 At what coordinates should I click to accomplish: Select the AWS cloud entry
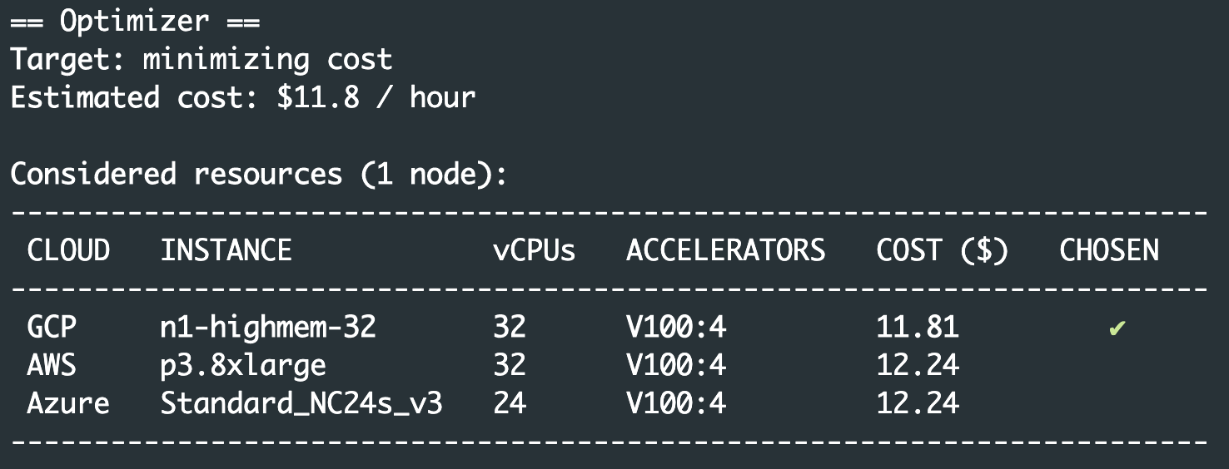click(52, 365)
